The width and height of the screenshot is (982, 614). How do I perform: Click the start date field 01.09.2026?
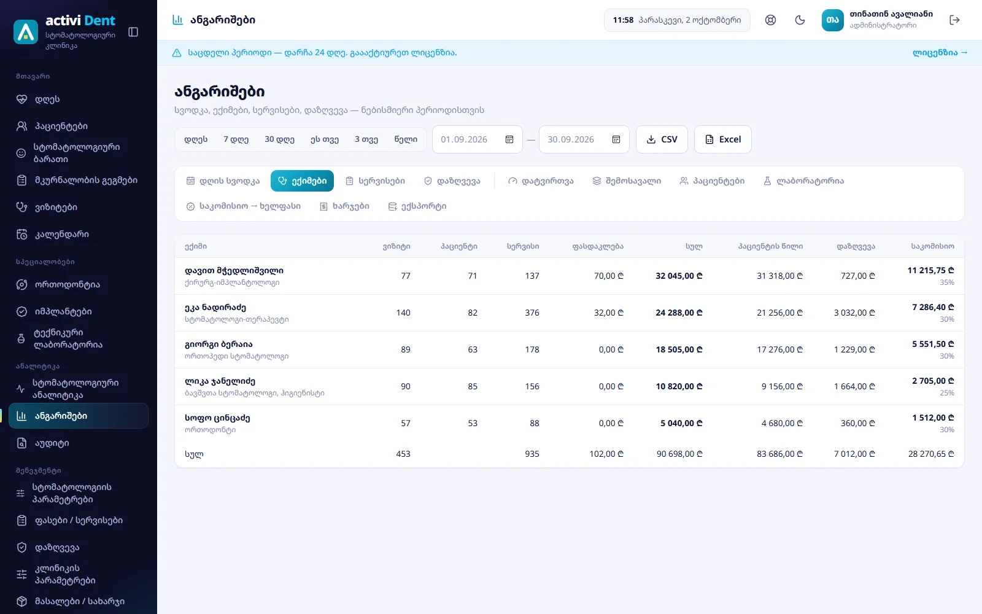[x=477, y=139]
